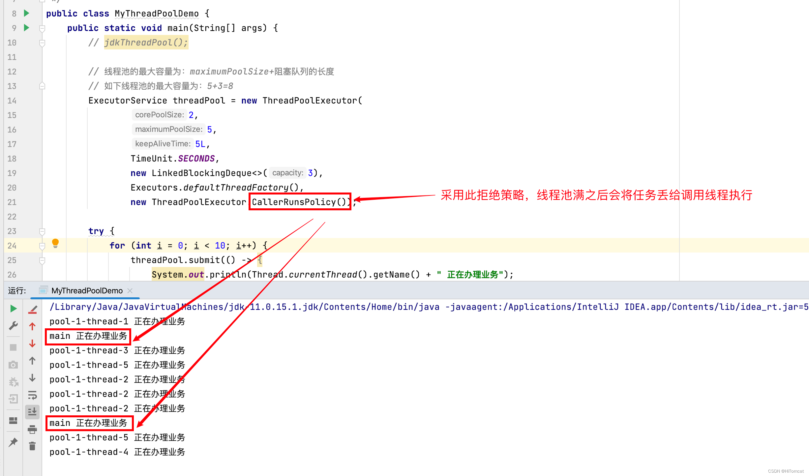Click the yellow intention lightbulb
Viewport: 809px width, 476px height.
(x=55, y=243)
